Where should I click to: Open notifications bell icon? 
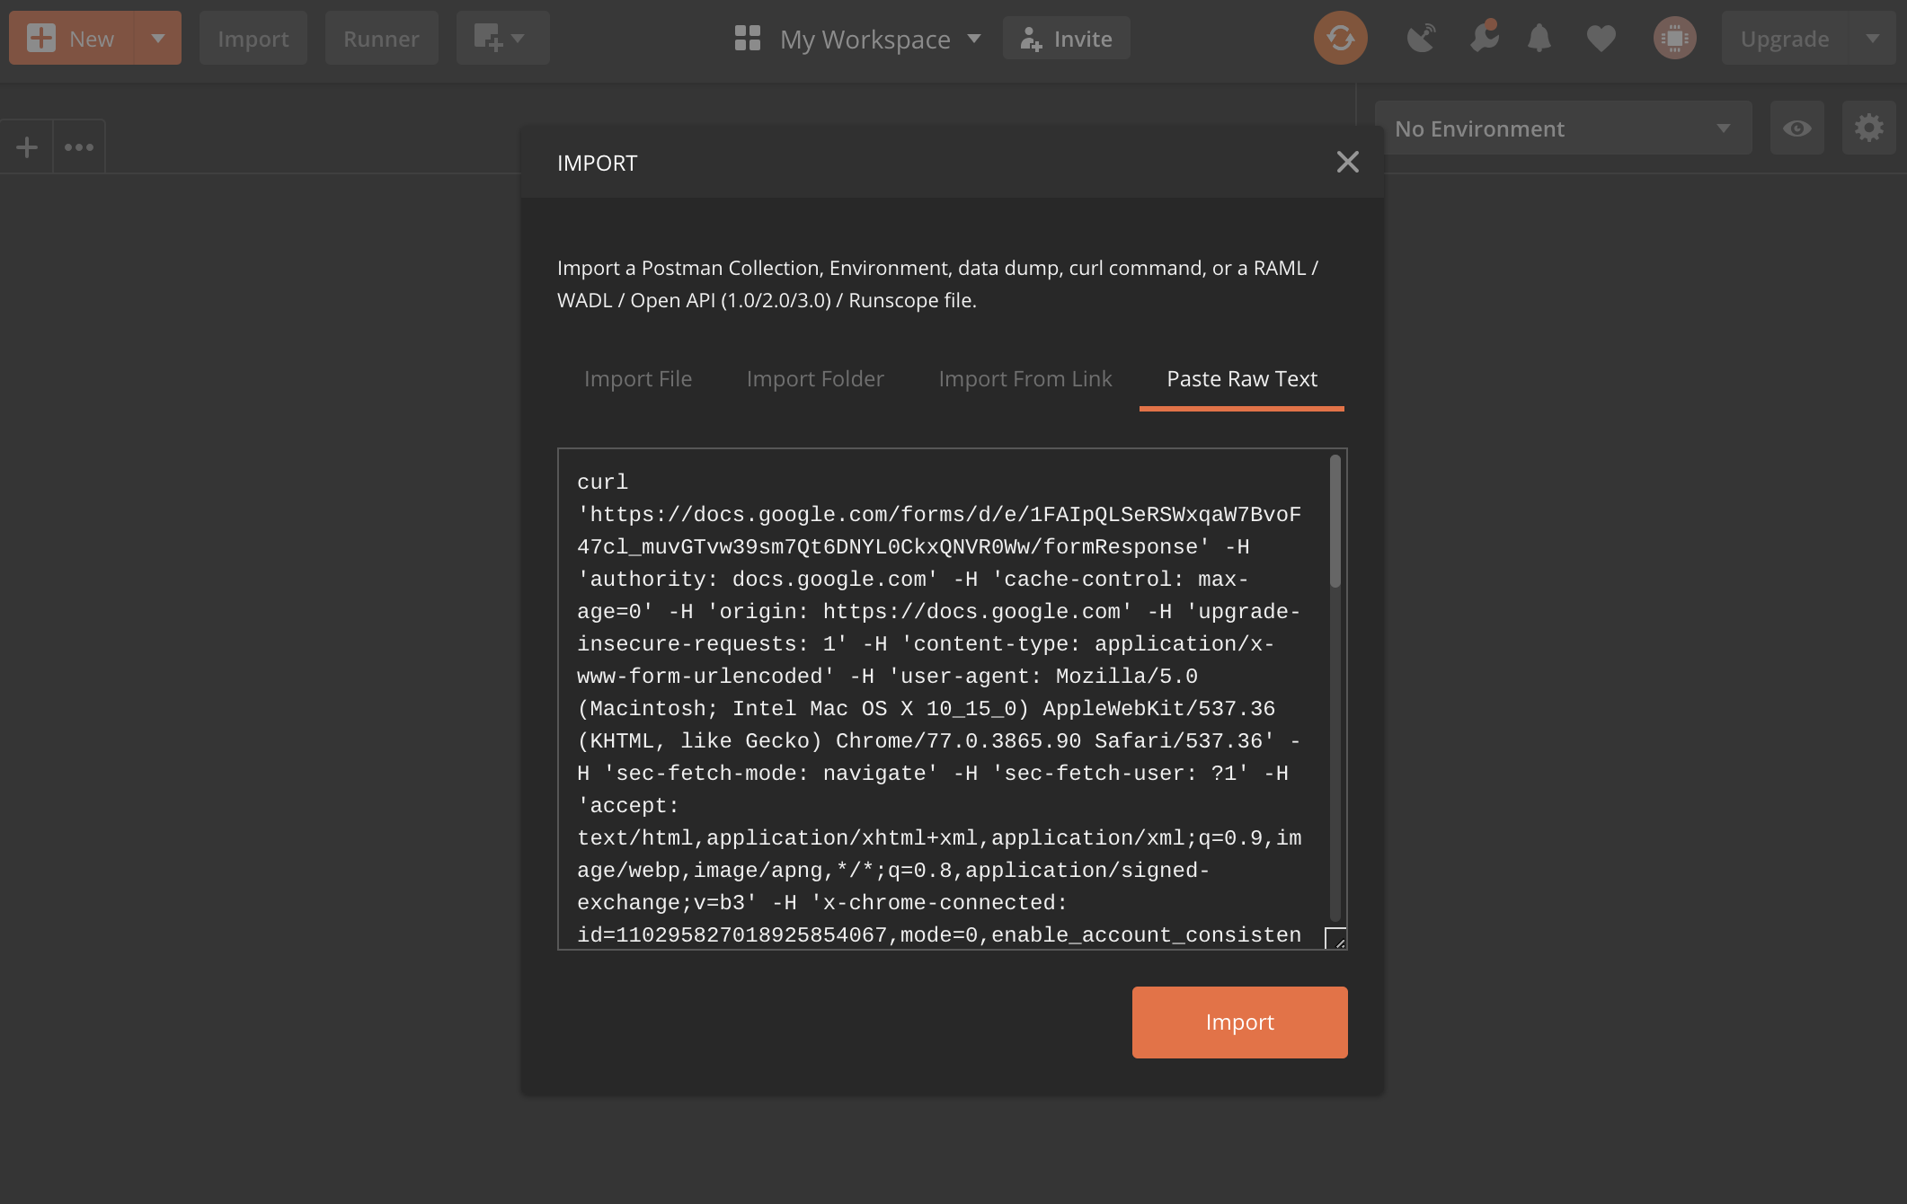point(1539,38)
